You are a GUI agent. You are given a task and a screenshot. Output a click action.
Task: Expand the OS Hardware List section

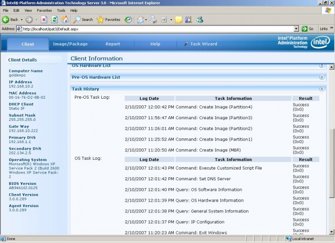tap(322, 66)
